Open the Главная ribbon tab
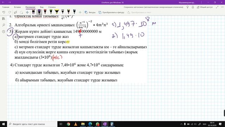225x127 pixels. point(6,7)
